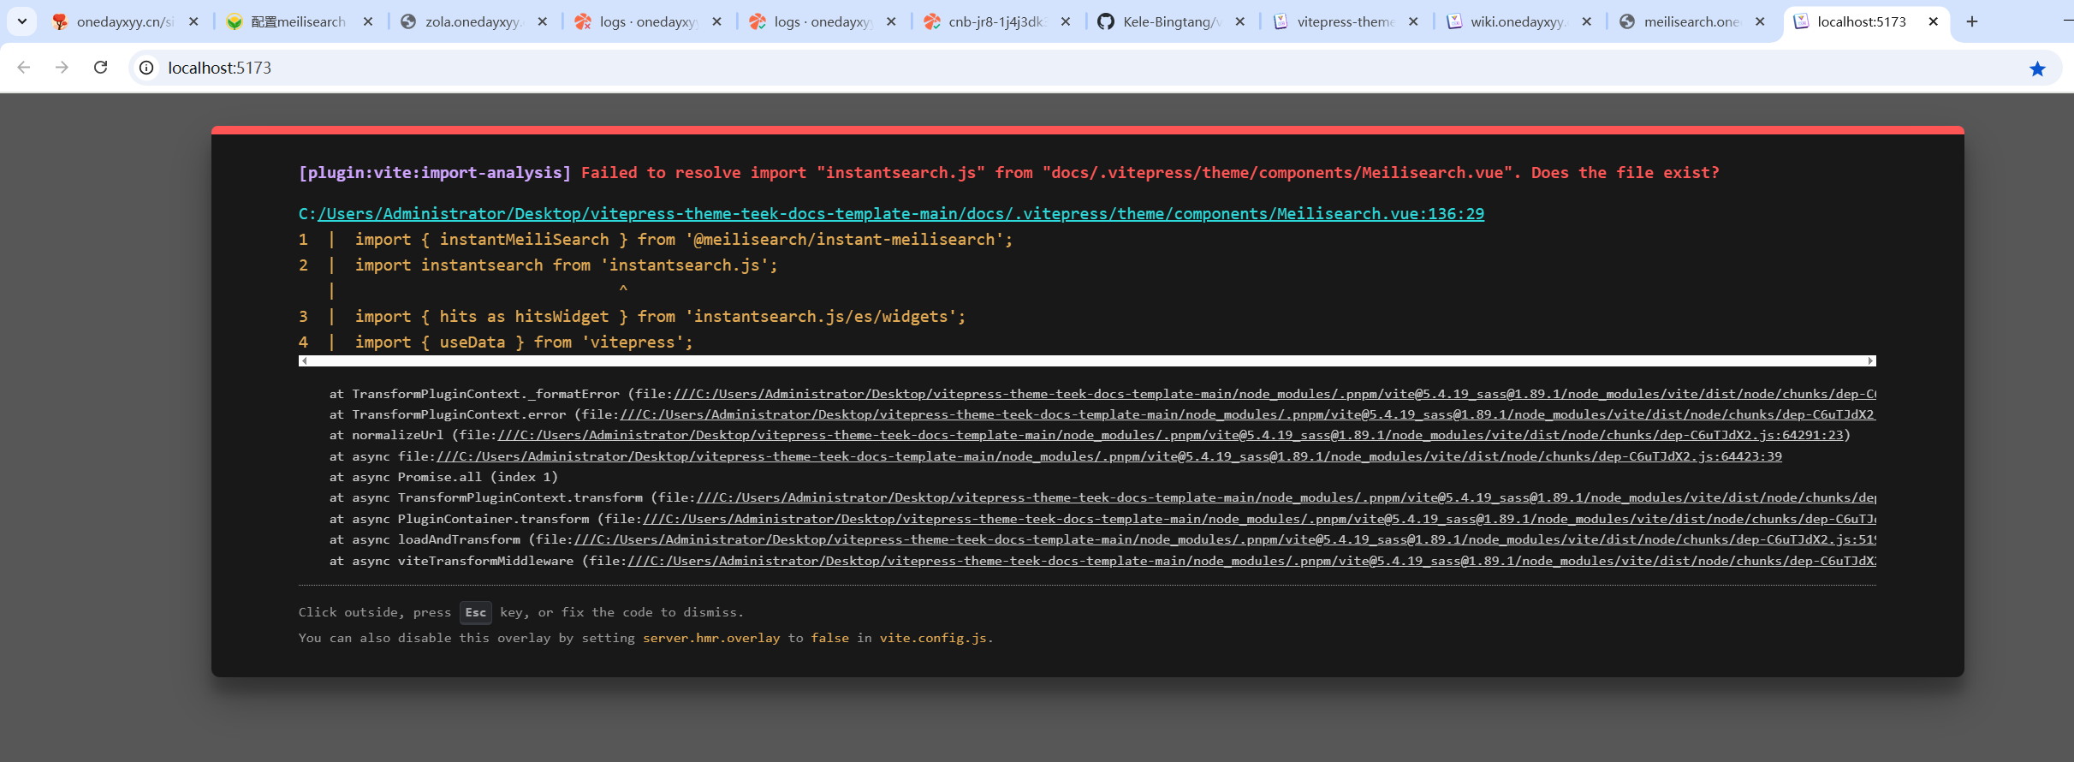Reload the localhost page
The image size is (2074, 762).
pos(100,68)
